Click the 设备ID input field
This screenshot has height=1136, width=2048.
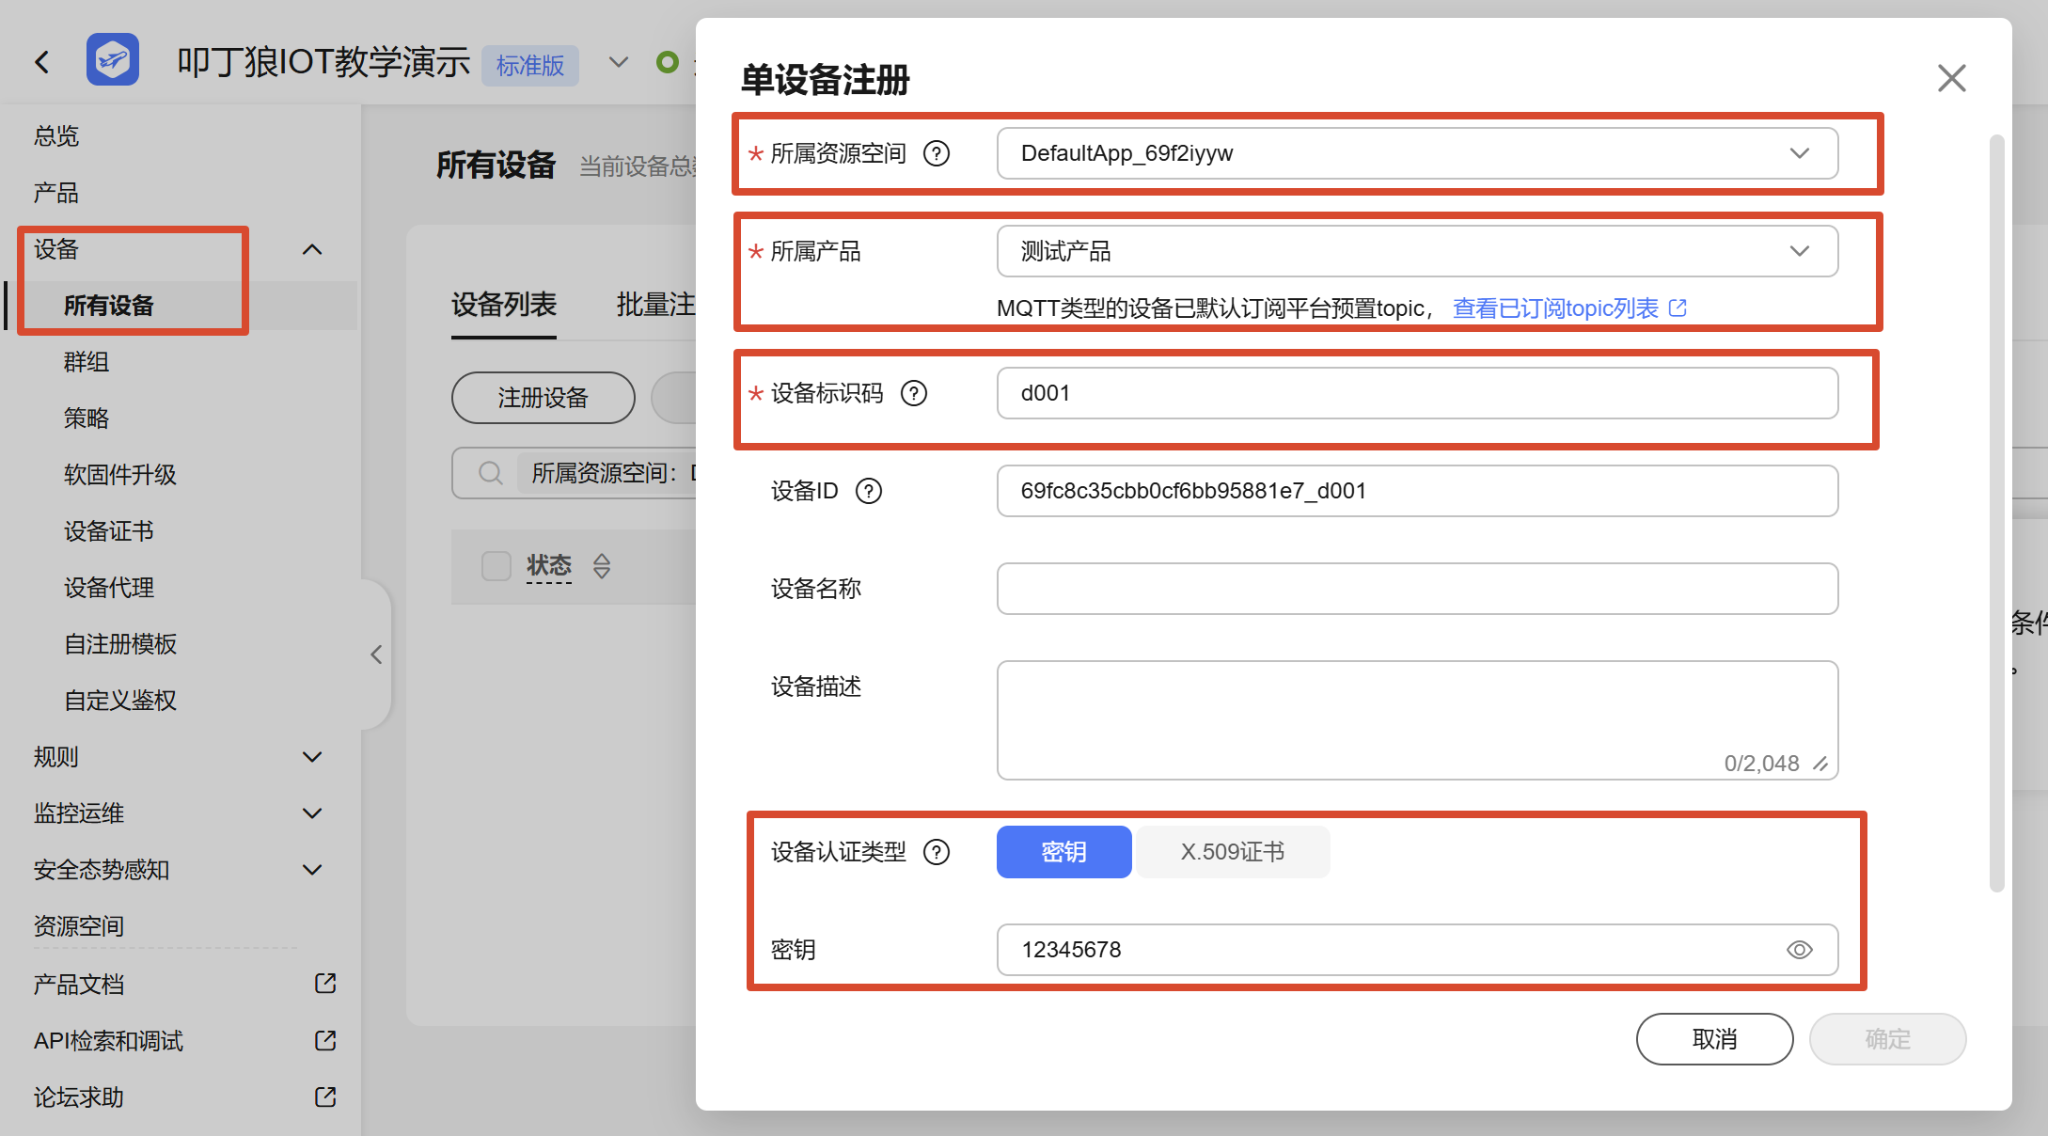pyautogui.click(x=1418, y=491)
